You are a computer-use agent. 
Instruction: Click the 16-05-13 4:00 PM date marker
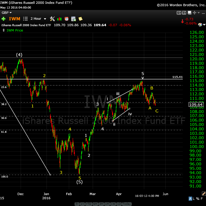click(147, 196)
